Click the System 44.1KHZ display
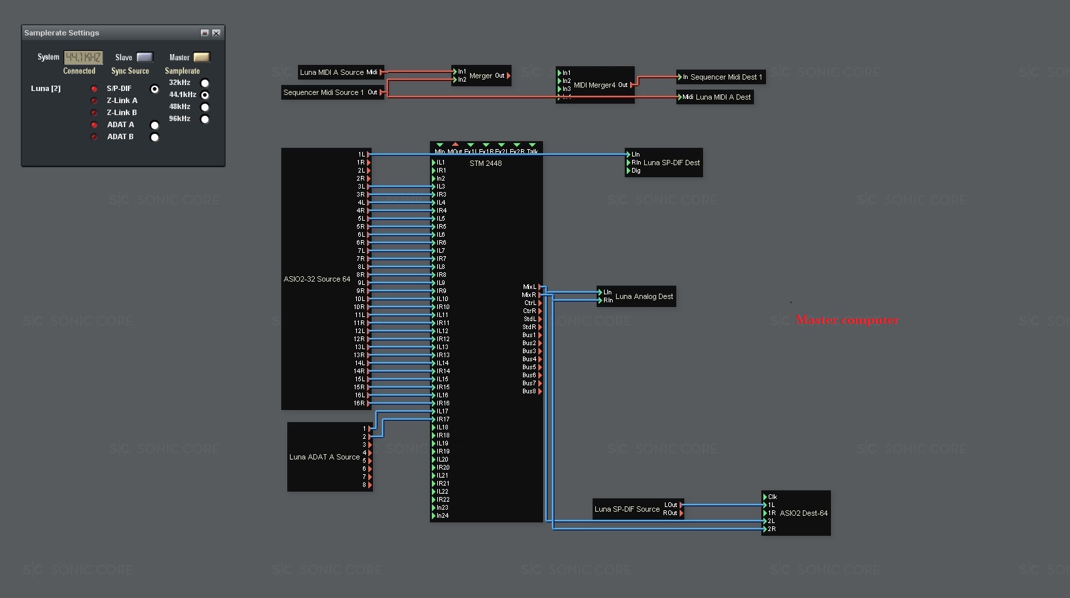 pyautogui.click(x=83, y=58)
